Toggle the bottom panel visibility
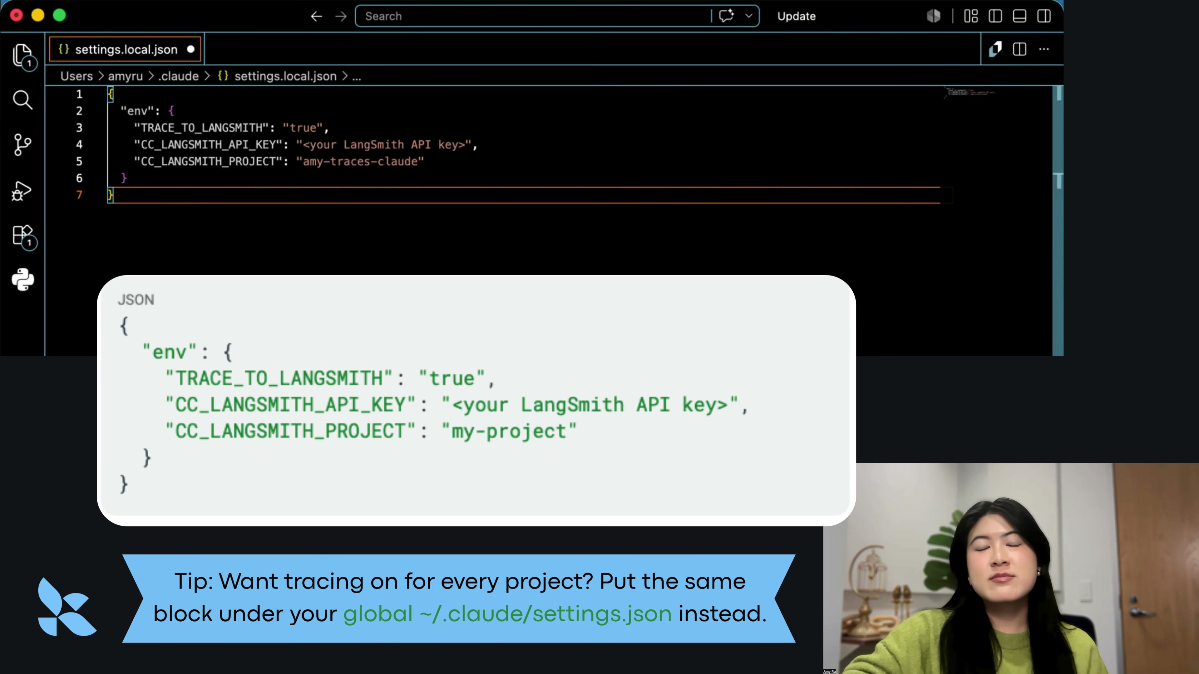 (x=1019, y=16)
